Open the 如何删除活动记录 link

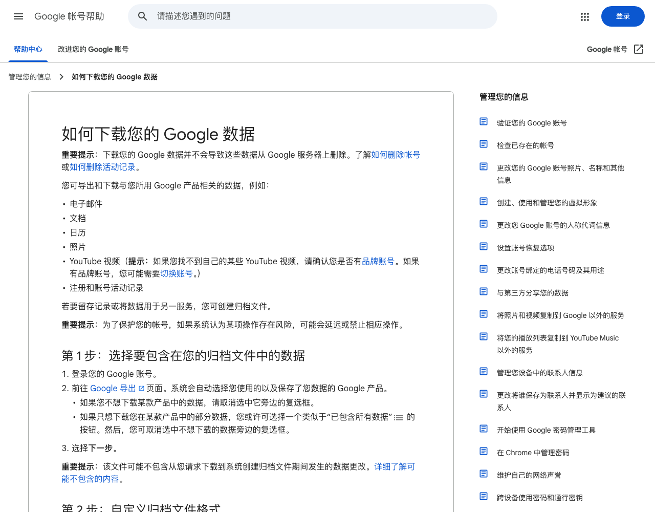click(102, 167)
